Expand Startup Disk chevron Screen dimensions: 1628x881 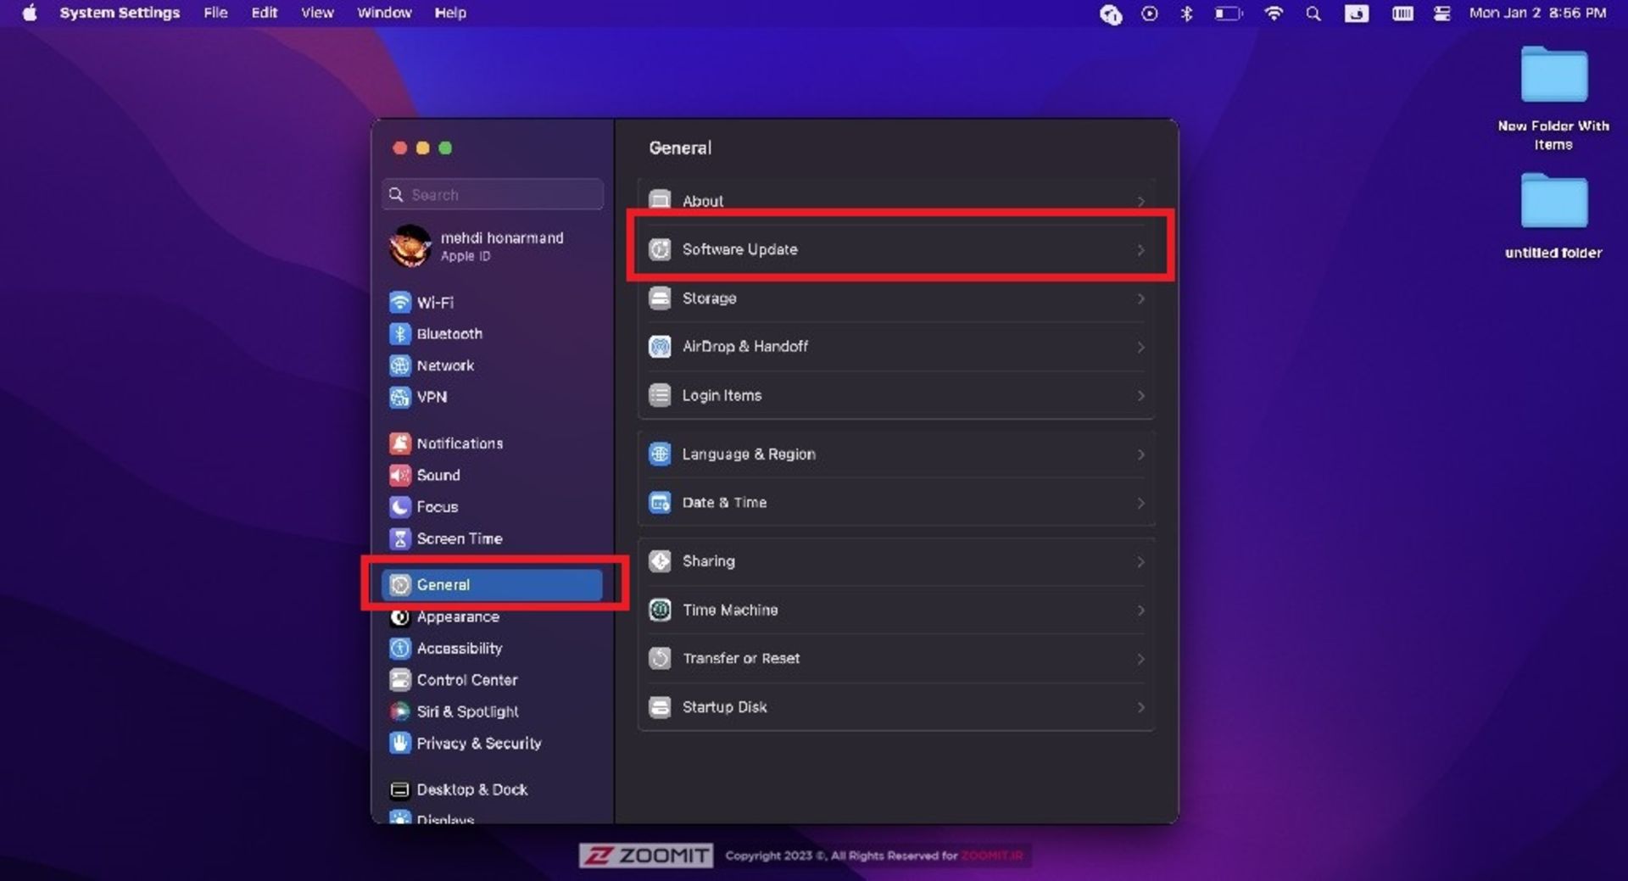tap(1141, 707)
